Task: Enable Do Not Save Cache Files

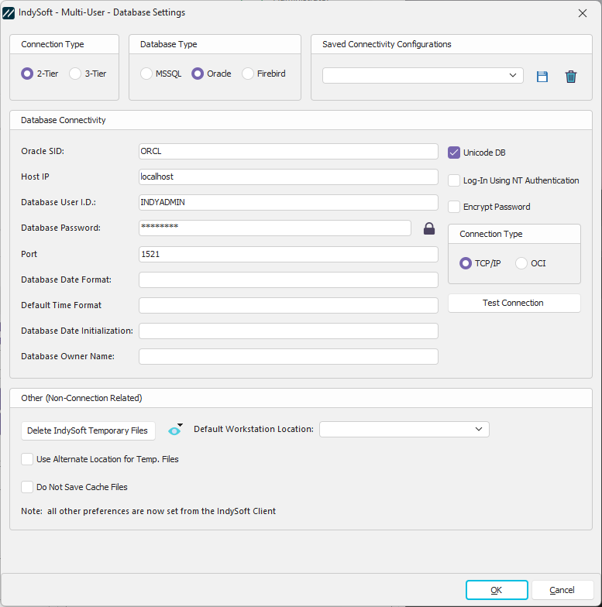Action: click(27, 487)
